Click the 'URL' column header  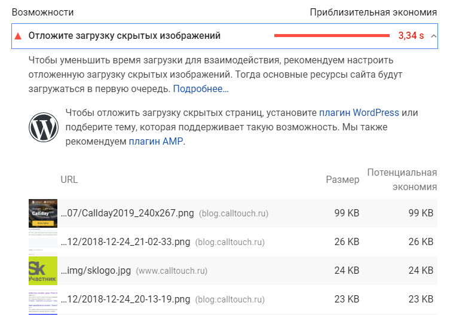pyautogui.click(x=69, y=180)
